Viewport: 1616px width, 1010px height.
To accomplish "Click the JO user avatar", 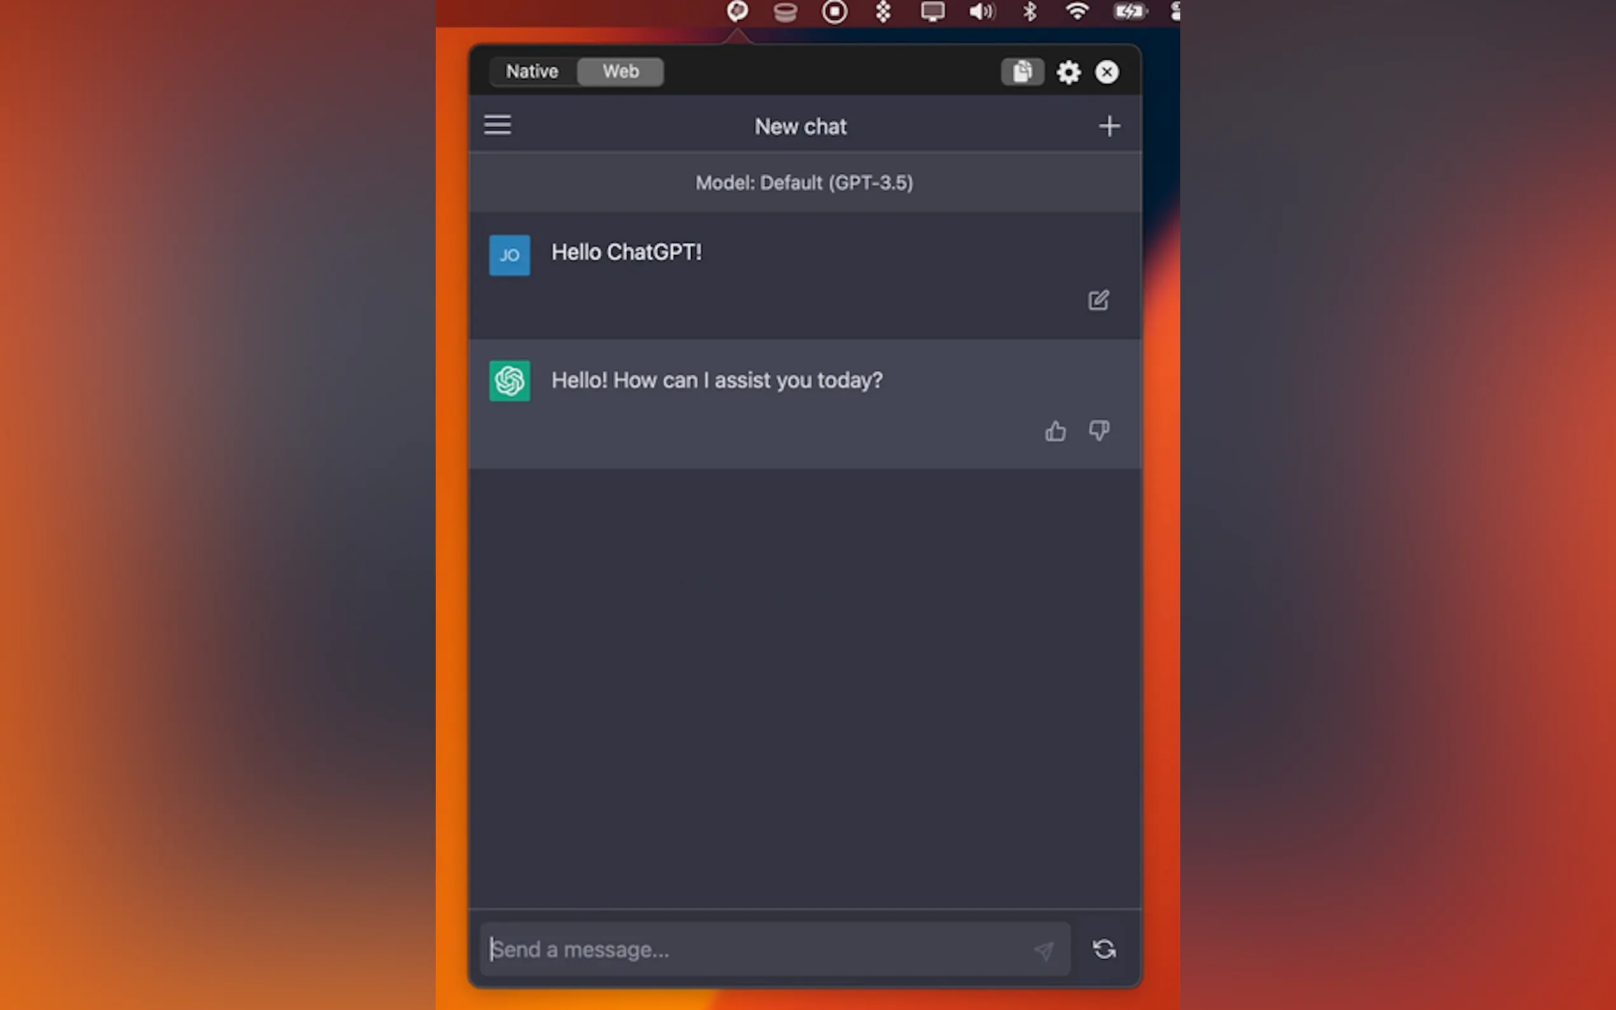I will pos(510,255).
